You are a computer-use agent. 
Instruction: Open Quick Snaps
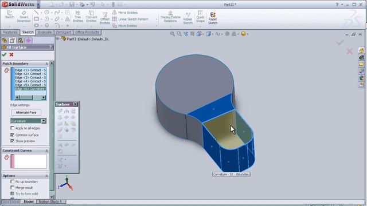(200, 17)
